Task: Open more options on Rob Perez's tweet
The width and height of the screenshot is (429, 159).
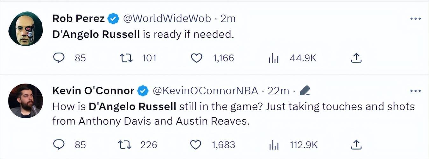Action: pyautogui.click(x=415, y=19)
